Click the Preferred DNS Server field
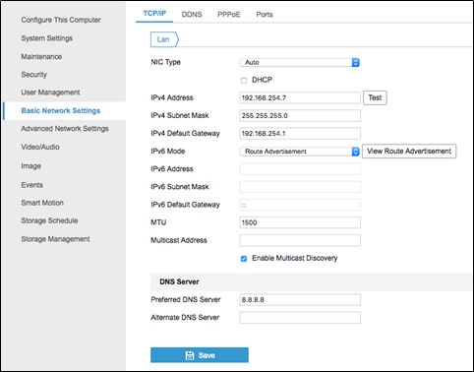The width and height of the screenshot is (474, 372). click(300, 299)
